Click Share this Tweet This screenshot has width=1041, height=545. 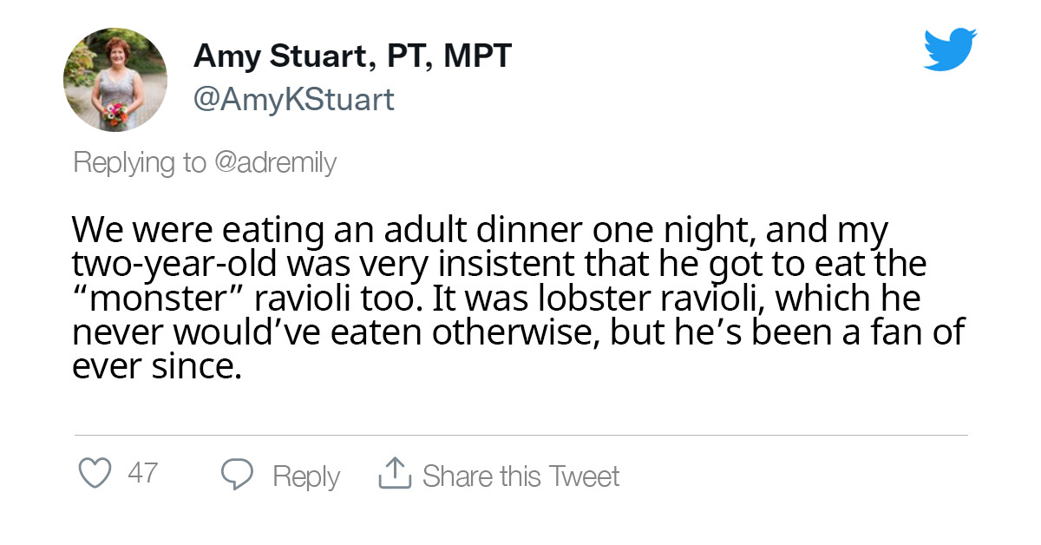520,476
